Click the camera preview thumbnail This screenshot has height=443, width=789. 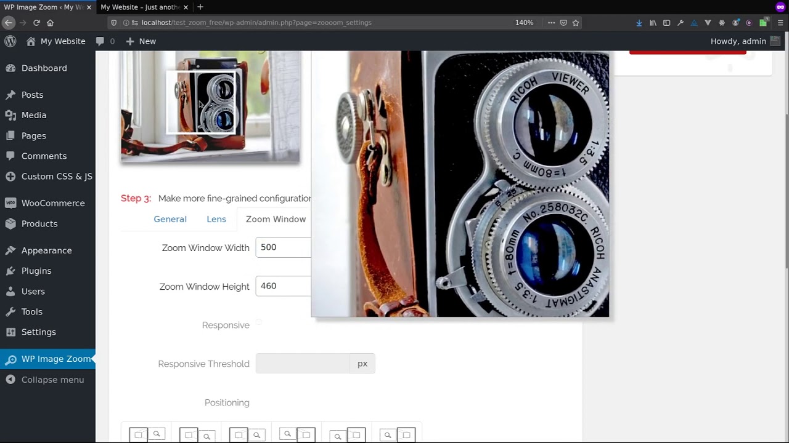click(210, 107)
